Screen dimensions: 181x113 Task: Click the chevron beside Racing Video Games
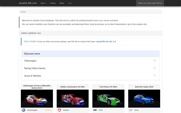pos(155,68)
